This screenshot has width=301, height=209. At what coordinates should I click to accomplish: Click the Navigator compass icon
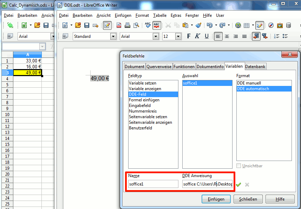271,25
